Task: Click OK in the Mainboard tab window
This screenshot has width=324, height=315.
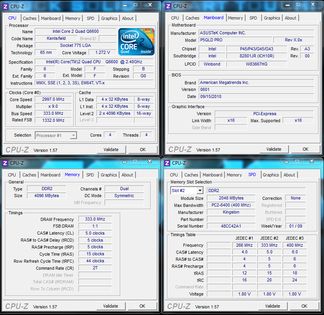Action: point(305,149)
